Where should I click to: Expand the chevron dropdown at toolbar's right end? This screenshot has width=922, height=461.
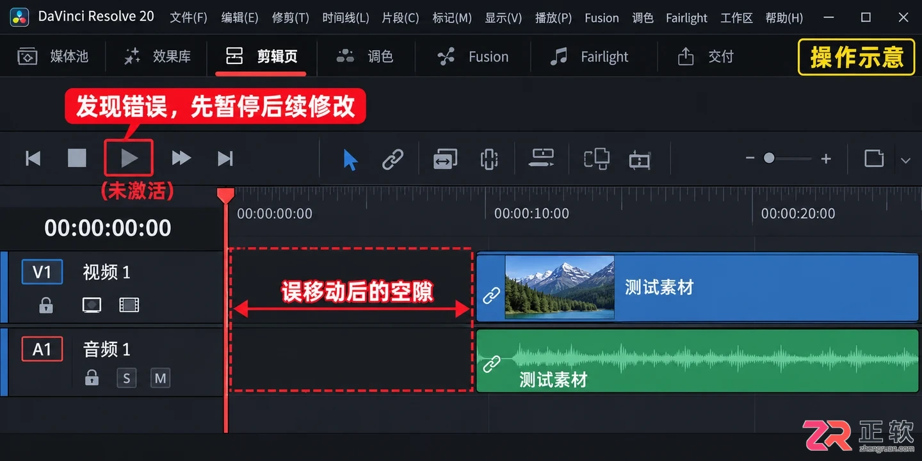(x=905, y=160)
